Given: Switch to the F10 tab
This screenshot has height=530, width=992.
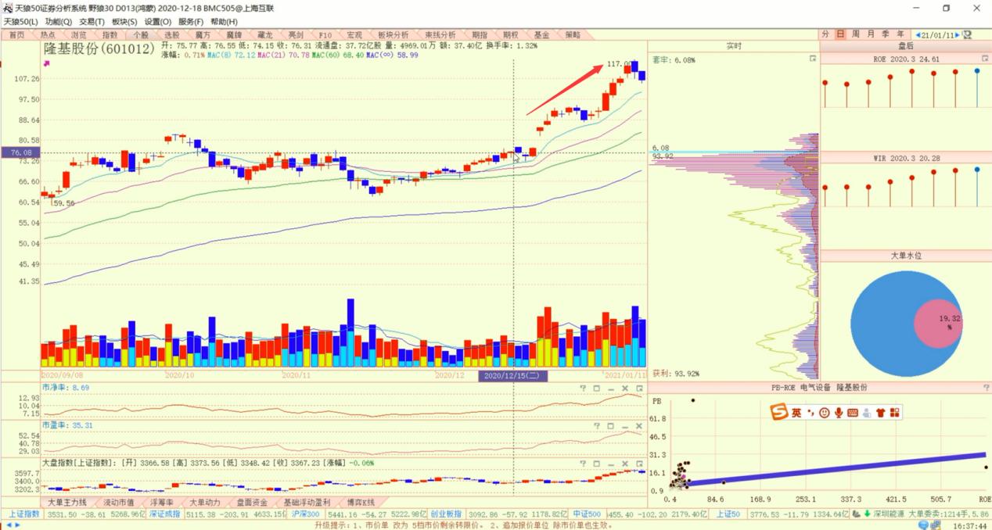Looking at the screenshot, I should [x=325, y=35].
